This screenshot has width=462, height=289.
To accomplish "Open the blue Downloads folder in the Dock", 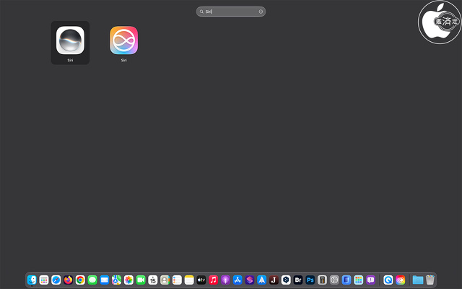I will tap(418, 280).
